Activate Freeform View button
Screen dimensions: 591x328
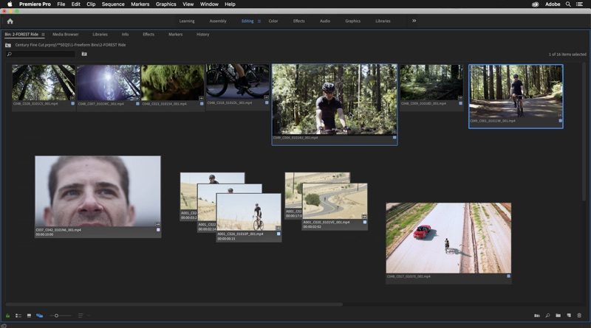click(39, 315)
